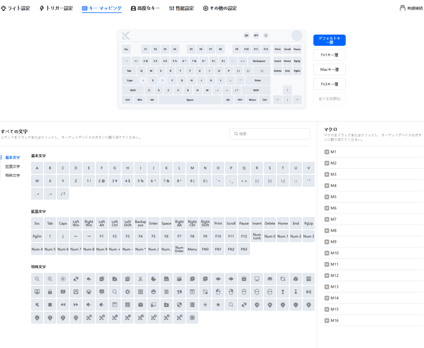Select the Macキー層 layer button
The height and width of the screenshot is (348, 424).
click(x=329, y=70)
